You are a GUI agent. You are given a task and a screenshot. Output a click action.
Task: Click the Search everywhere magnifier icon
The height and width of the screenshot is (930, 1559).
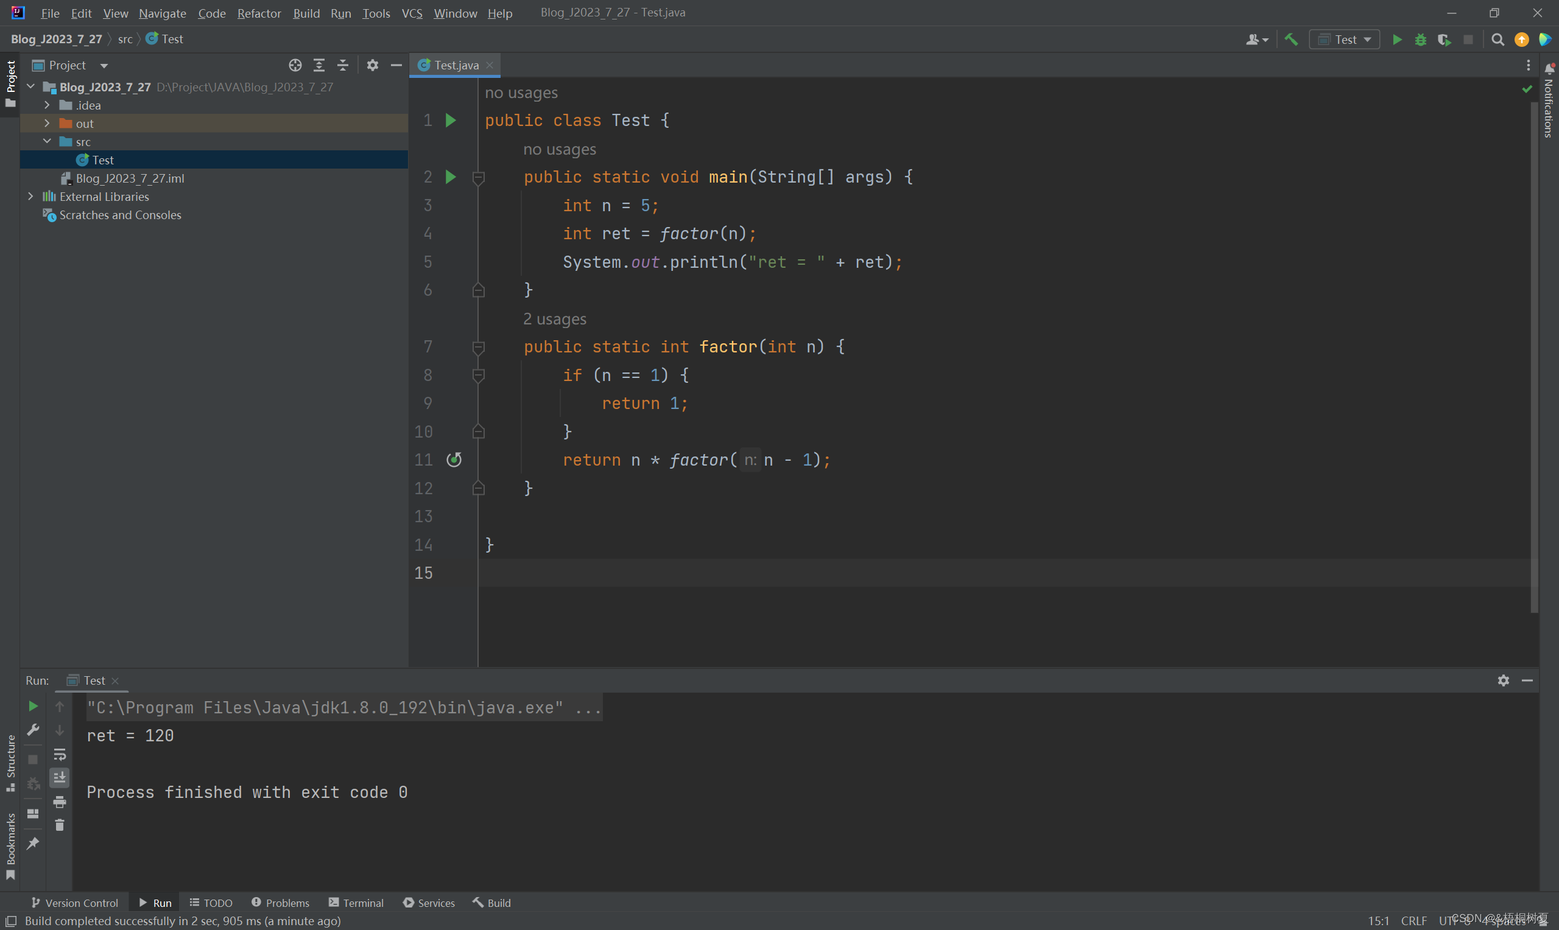(1497, 39)
